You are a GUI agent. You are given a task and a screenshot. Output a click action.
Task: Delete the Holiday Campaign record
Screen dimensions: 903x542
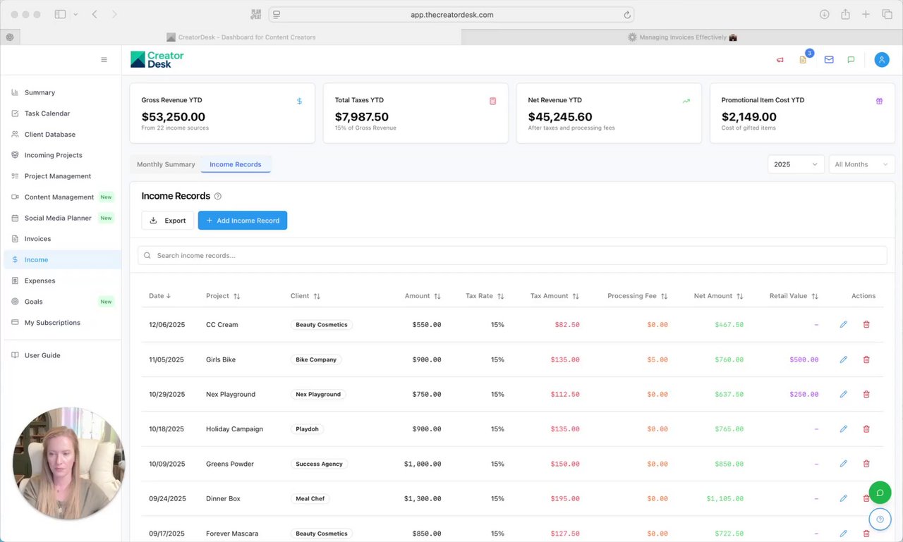point(866,429)
